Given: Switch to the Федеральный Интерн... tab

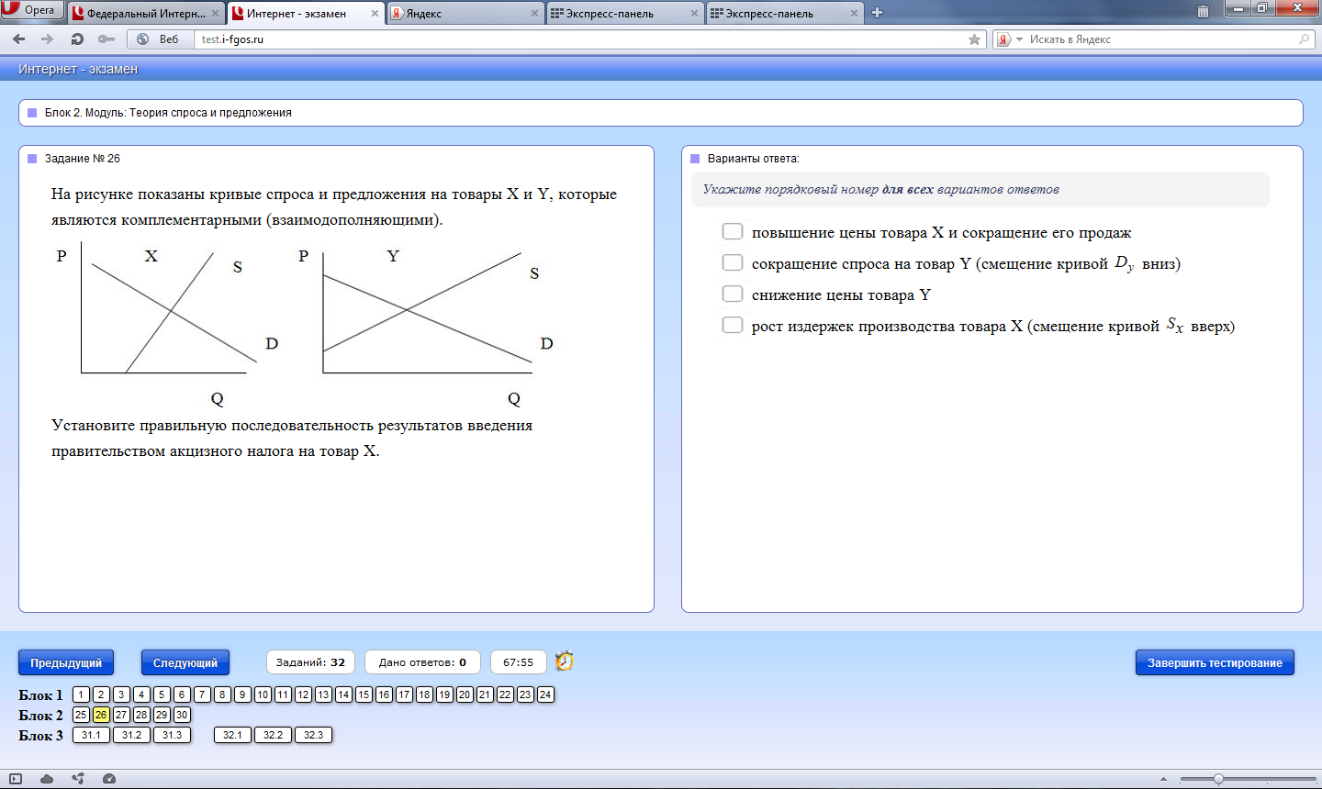Looking at the screenshot, I should tap(146, 13).
